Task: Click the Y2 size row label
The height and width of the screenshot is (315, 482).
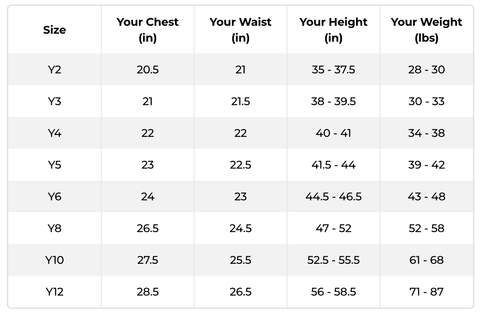Action: tap(54, 70)
